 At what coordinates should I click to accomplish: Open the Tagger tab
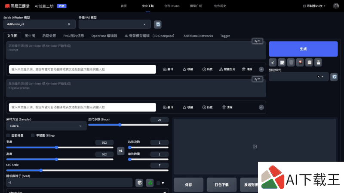pyautogui.click(x=225, y=36)
